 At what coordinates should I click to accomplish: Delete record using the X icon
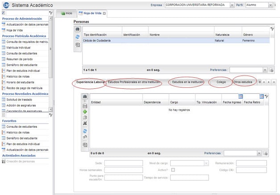[85, 123]
